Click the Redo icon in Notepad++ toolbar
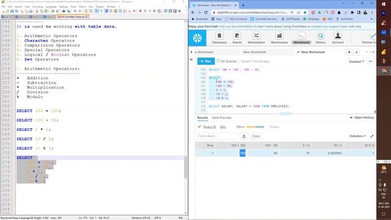Image resolution: width=391 pixels, height=220 pixels. tap(57, 11)
